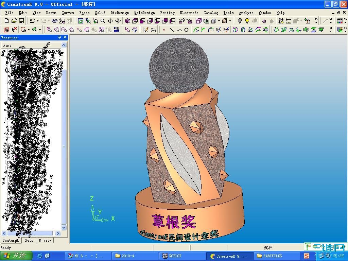Close the Features panel
The height and width of the screenshot is (261, 348).
(x=65, y=37)
